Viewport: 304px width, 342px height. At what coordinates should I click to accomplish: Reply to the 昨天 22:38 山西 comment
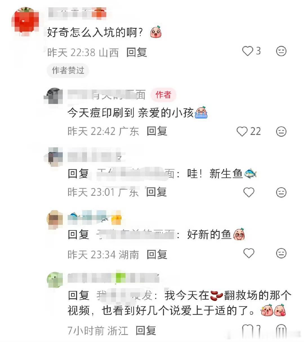point(137,52)
